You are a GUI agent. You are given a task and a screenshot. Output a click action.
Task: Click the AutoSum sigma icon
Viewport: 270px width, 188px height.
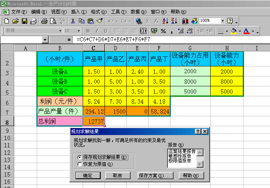click(x=147, y=21)
